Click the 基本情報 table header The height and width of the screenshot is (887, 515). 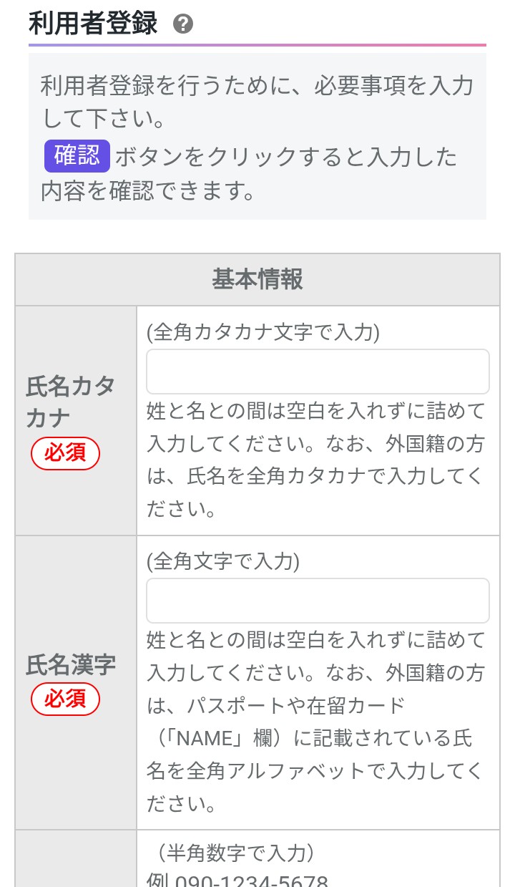[257, 279]
